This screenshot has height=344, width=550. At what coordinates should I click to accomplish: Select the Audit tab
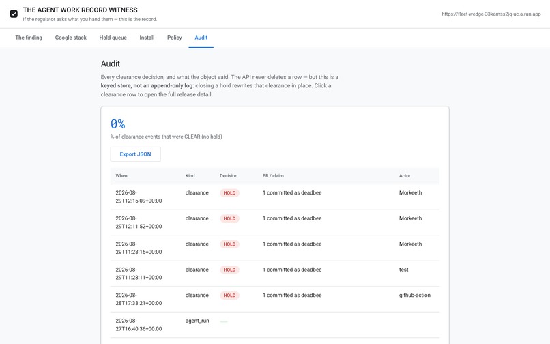(x=201, y=38)
